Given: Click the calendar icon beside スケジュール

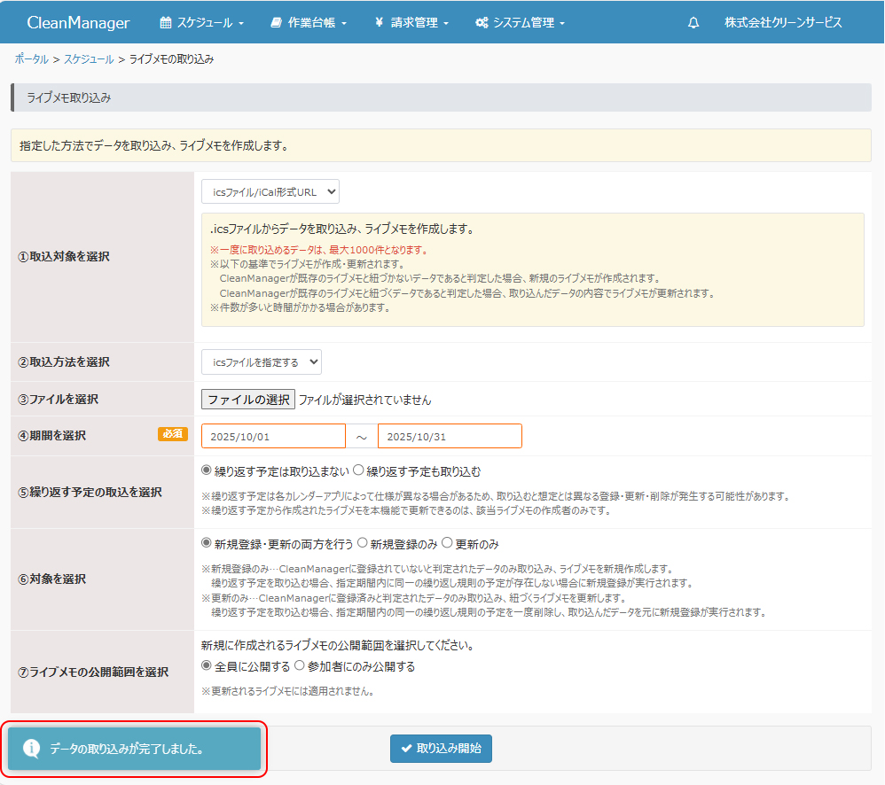Looking at the screenshot, I should pos(165,23).
